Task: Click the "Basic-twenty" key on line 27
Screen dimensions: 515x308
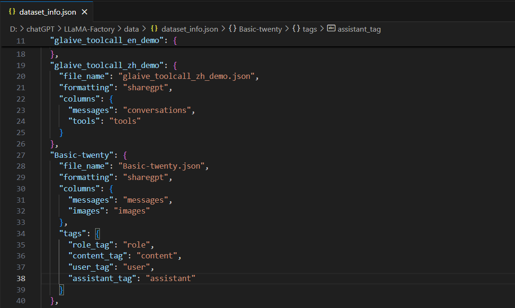Action: click(x=82, y=155)
